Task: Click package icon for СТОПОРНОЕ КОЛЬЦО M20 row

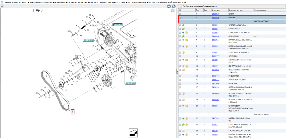Action: [183, 52]
